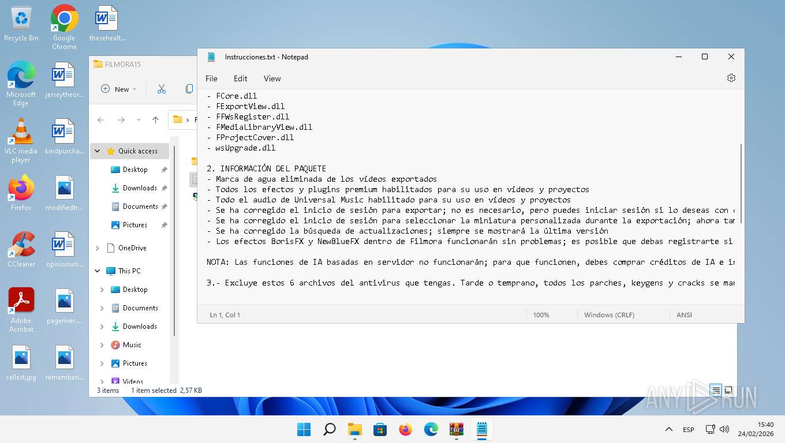Image resolution: width=785 pixels, height=443 pixels.
Task: Click the Copy icon in File Explorer
Action: pyautogui.click(x=189, y=89)
